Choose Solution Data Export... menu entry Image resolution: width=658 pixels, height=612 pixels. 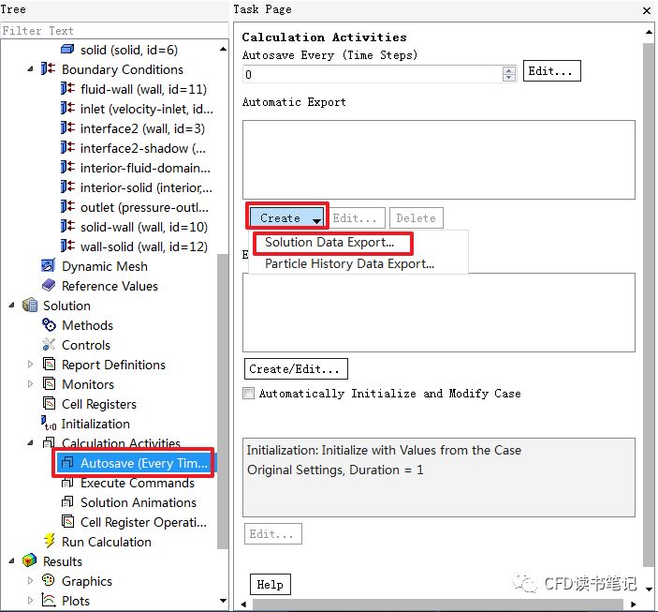(x=329, y=243)
